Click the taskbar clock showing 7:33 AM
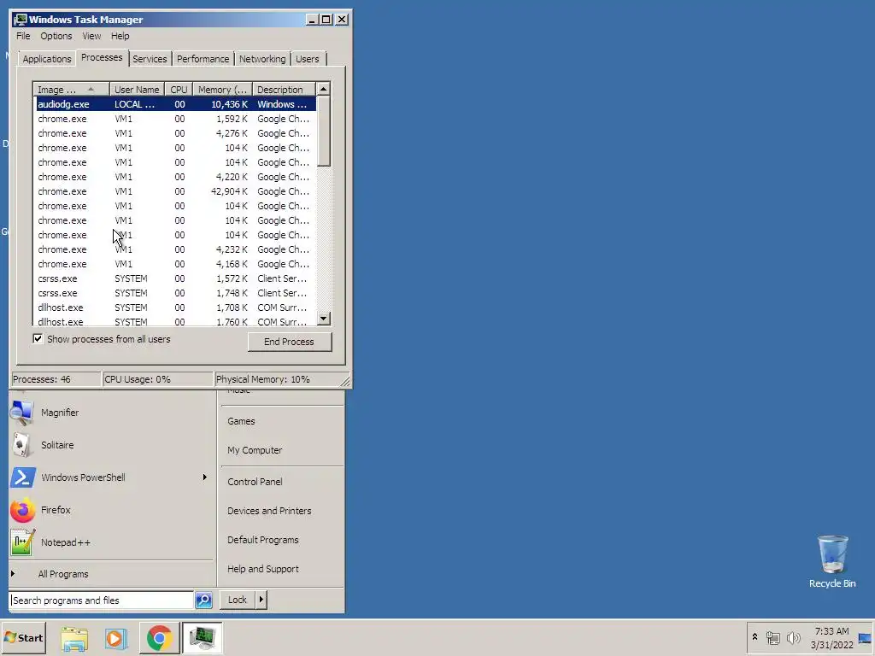 pos(832,638)
